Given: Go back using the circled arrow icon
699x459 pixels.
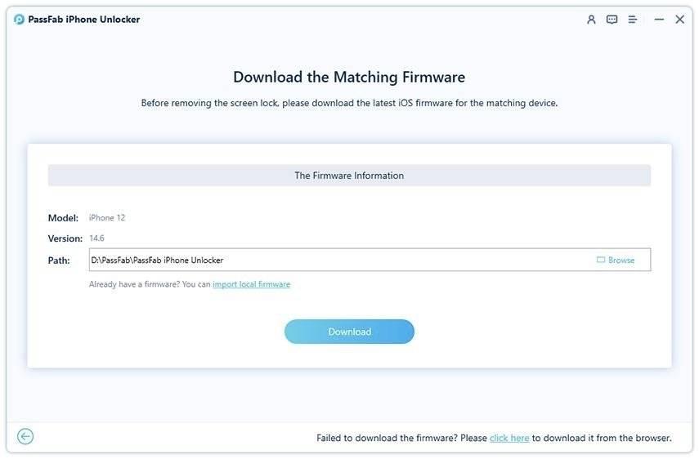Looking at the screenshot, I should tap(25, 437).
